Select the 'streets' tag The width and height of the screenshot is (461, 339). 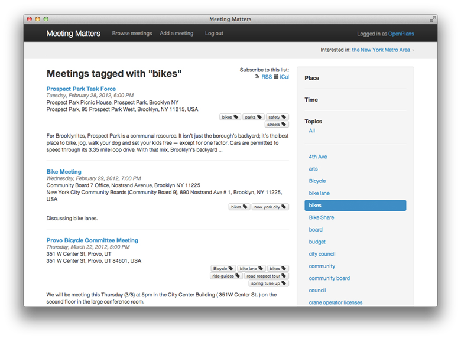point(277,125)
